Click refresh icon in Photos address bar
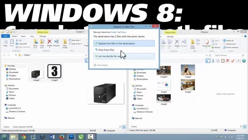 coord(210,55)
